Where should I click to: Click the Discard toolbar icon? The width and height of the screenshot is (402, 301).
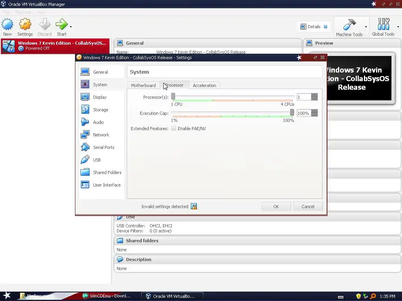point(45,27)
